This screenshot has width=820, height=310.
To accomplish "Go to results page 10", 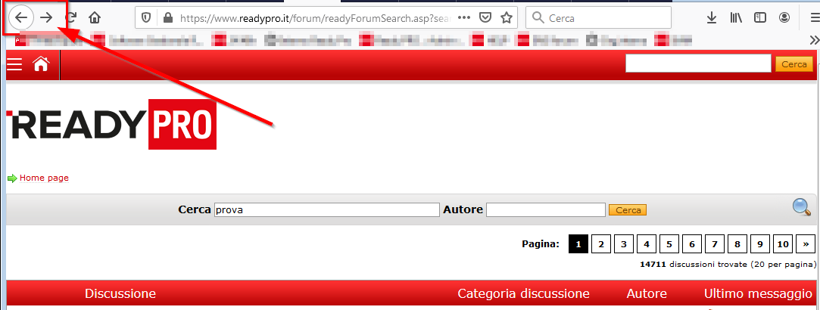I will (782, 243).
